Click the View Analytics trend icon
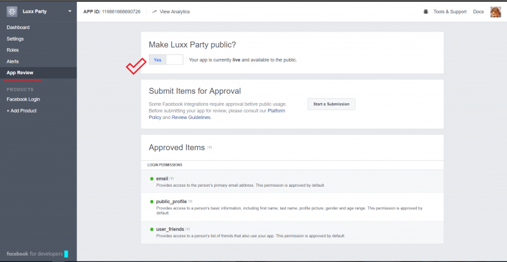 [x=154, y=11]
